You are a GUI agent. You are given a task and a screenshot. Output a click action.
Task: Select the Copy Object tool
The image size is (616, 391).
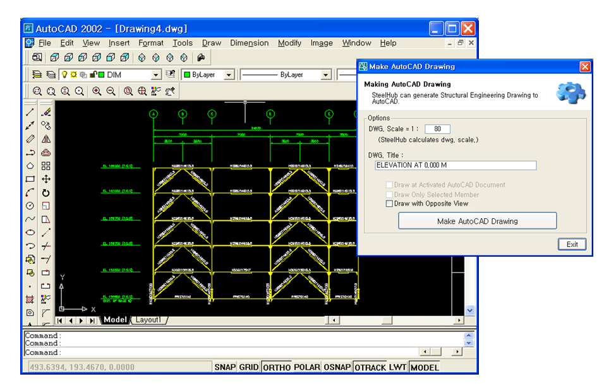pyautogui.click(x=46, y=126)
